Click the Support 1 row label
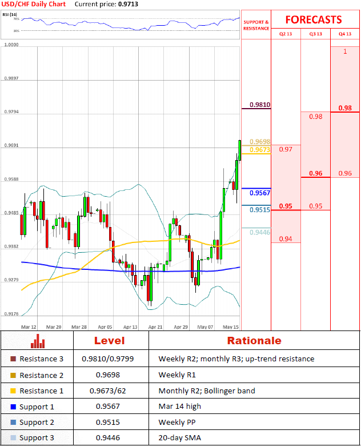The image size is (361, 446). tap(37, 407)
